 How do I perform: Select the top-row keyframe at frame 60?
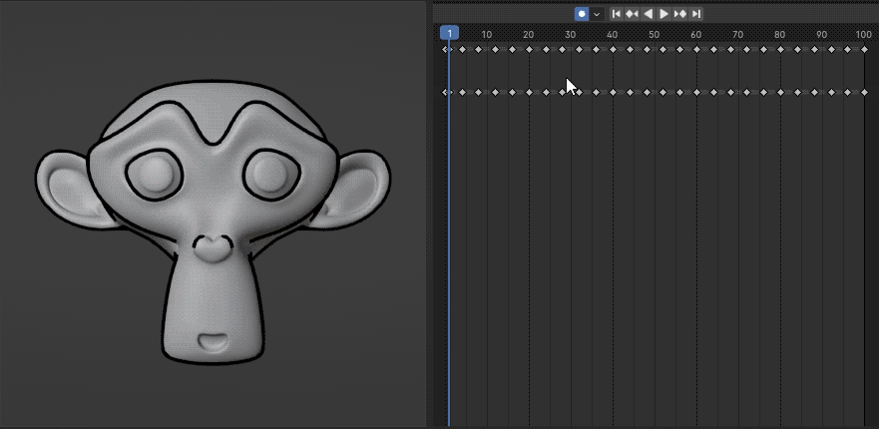tap(696, 49)
